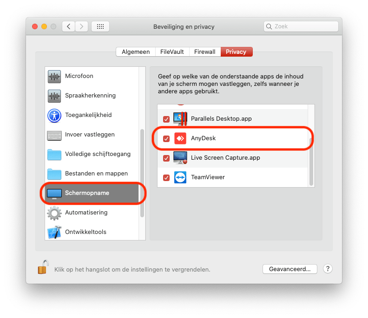Screen dimensions: 368x318
Task: Select the Ontwikkeltools label
Action: coord(85,232)
